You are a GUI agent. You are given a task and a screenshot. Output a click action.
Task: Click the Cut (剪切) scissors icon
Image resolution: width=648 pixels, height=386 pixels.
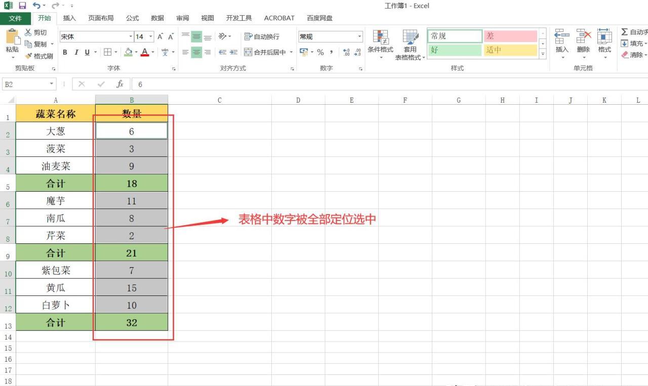28,32
